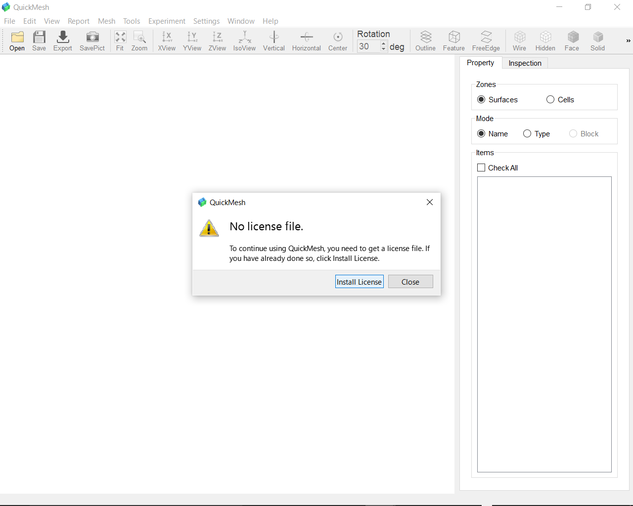Open the Help menu
This screenshot has width=633, height=506.
click(x=271, y=21)
